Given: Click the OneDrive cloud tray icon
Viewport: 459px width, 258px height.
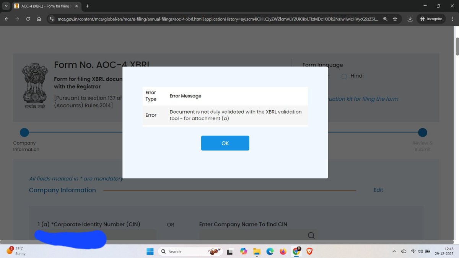Looking at the screenshot, I should [404, 251].
